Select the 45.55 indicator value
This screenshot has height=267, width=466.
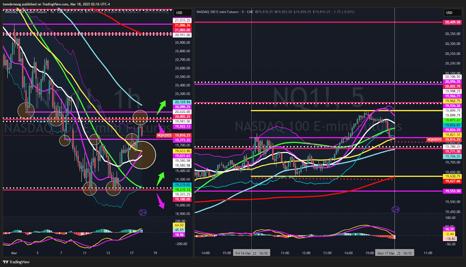(179, 230)
